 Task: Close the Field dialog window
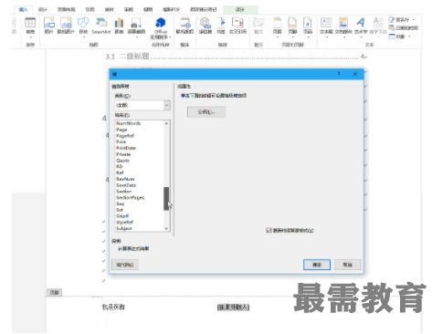point(355,74)
